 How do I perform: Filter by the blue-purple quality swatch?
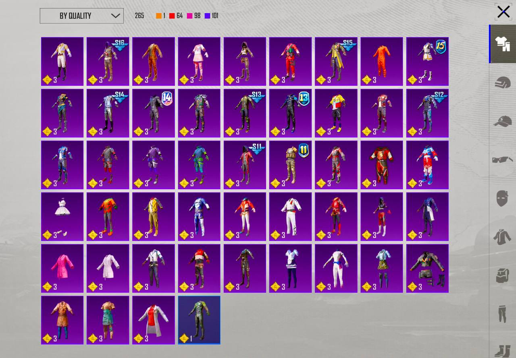pos(207,16)
